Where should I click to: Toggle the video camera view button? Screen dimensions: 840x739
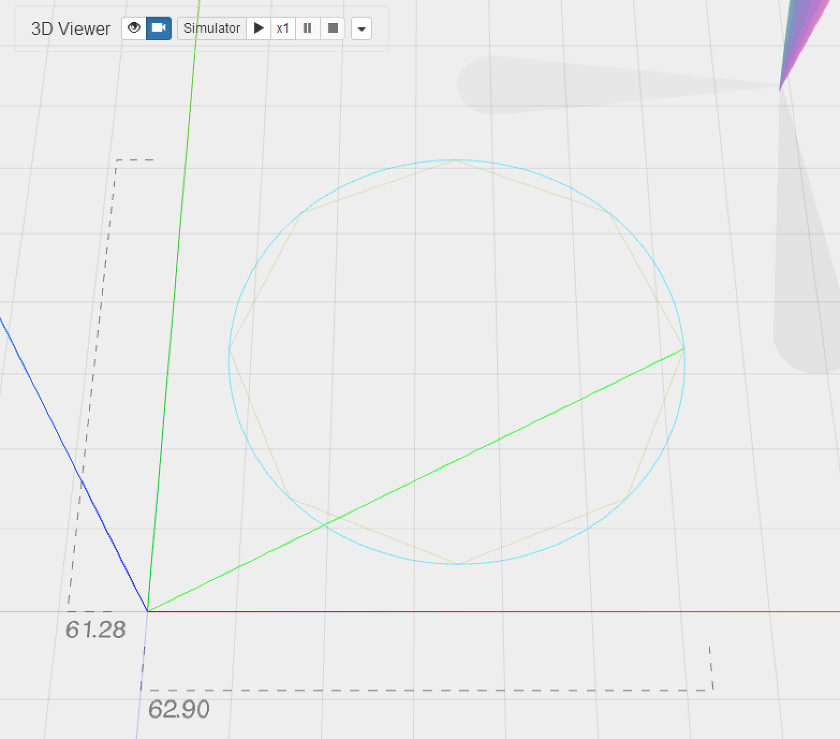click(159, 28)
